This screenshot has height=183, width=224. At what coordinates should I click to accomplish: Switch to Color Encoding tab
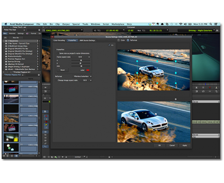tap(59, 40)
